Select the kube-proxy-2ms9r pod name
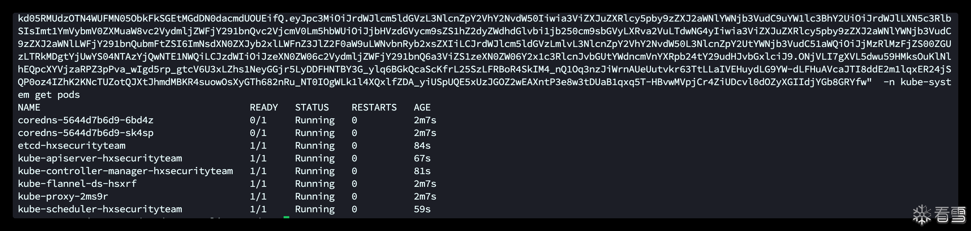Screen dimensions: 971x231 click(63, 196)
